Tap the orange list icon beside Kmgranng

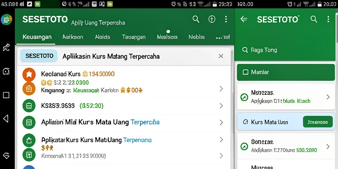click(29, 88)
